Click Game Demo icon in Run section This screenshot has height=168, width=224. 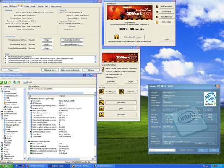pyautogui.click(x=102, y=115)
